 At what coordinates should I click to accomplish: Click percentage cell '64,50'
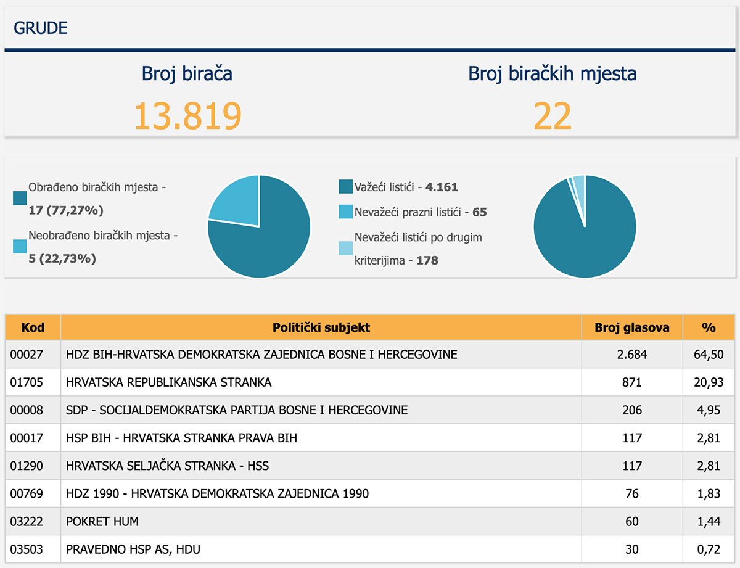[709, 355]
